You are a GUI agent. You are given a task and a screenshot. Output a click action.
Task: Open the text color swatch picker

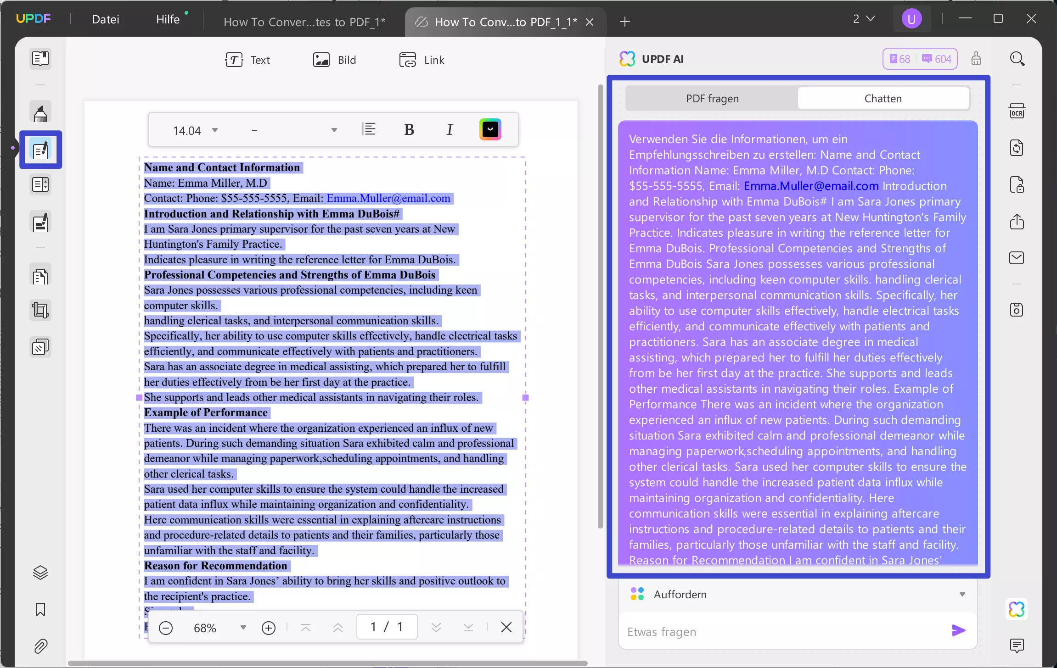pyautogui.click(x=490, y=129)
